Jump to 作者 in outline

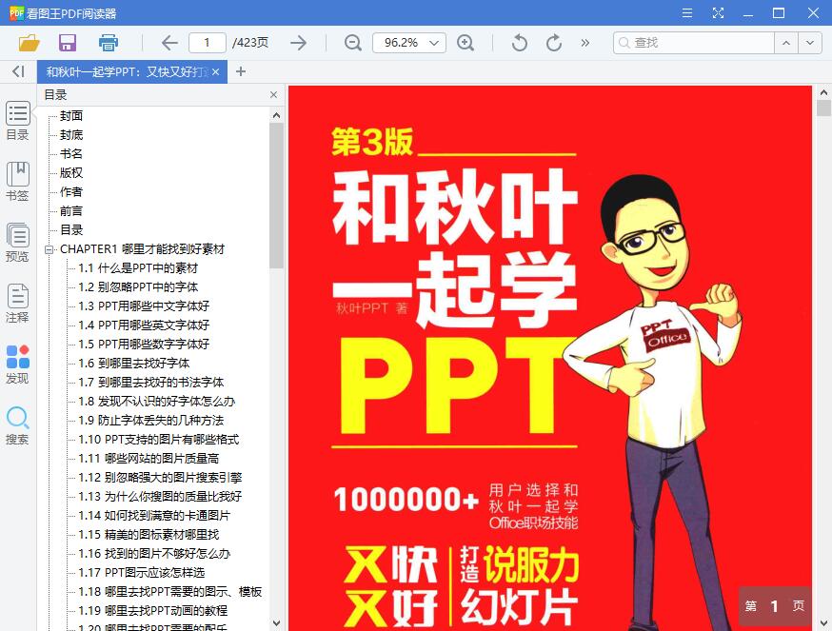click(71, 191)
